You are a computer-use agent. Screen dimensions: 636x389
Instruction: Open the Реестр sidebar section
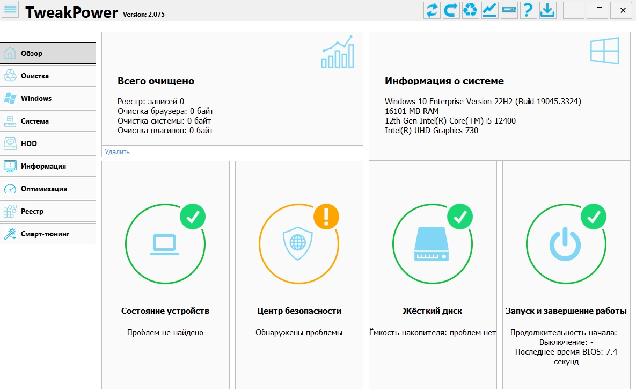(48, 211)
